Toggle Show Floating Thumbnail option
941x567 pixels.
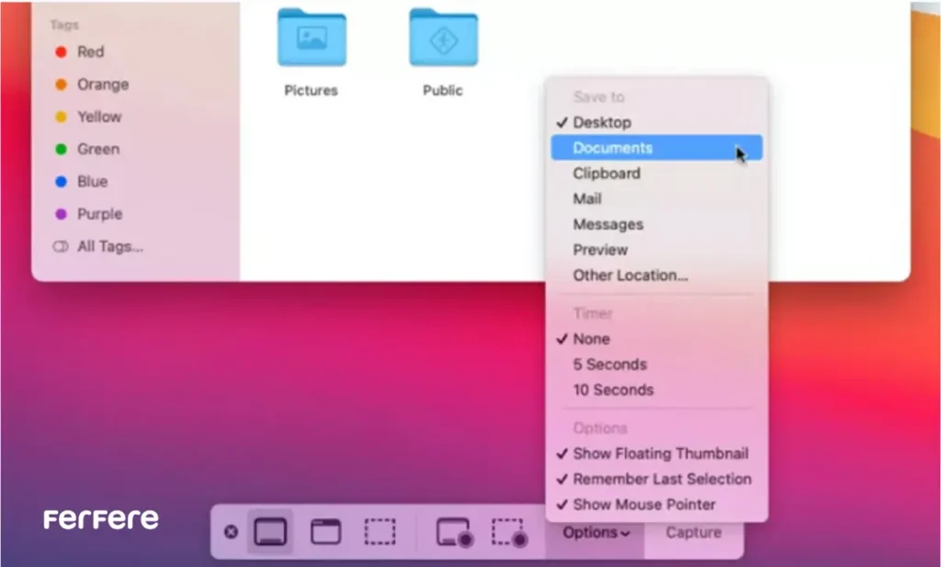coord(660,453)
